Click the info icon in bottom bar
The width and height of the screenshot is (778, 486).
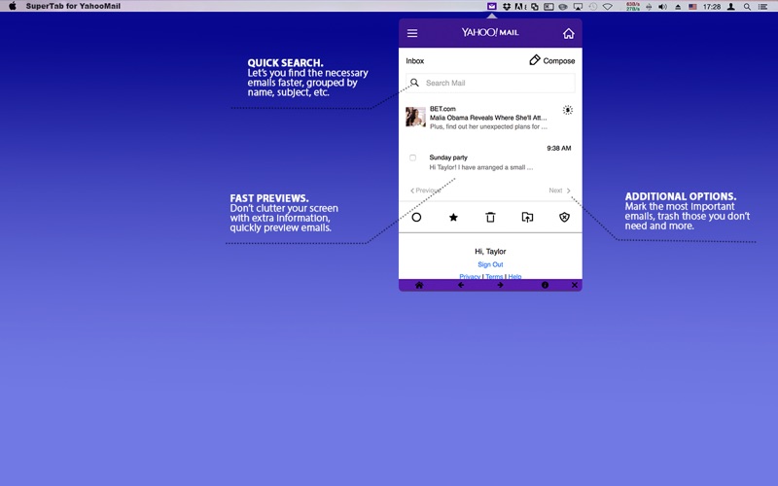(x=545, y=285)
